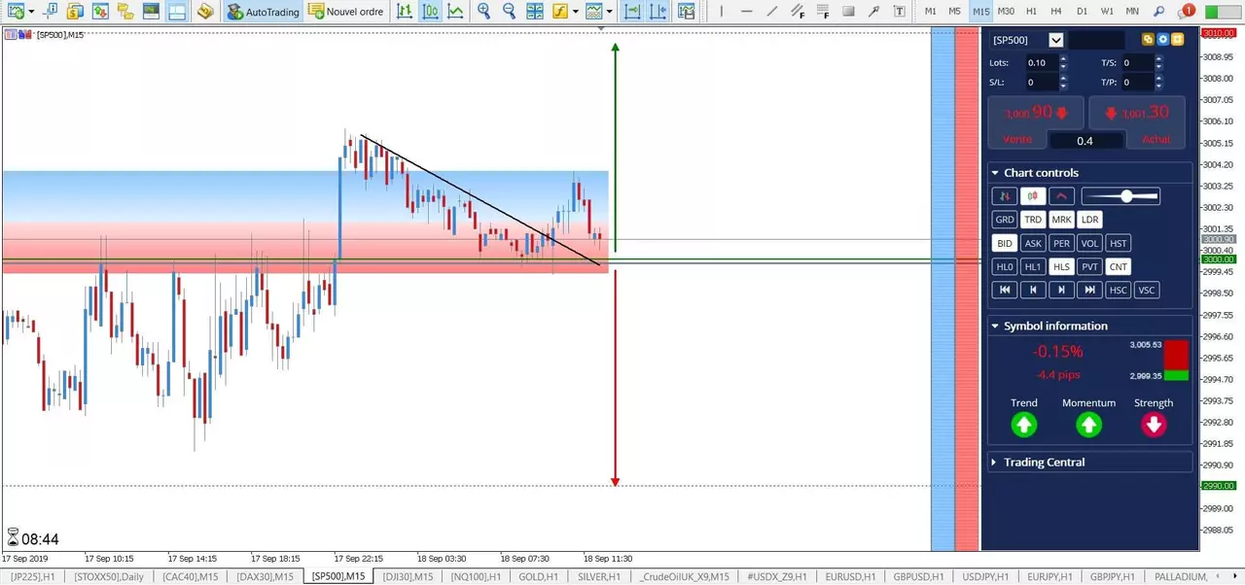Select the equidistant channel tool
The height and width of the screenshot is (585, 1245).
point(798,12)
